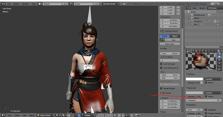Screen dimensions: 223x117
Task: Open the Render menu
Action: 16,4
